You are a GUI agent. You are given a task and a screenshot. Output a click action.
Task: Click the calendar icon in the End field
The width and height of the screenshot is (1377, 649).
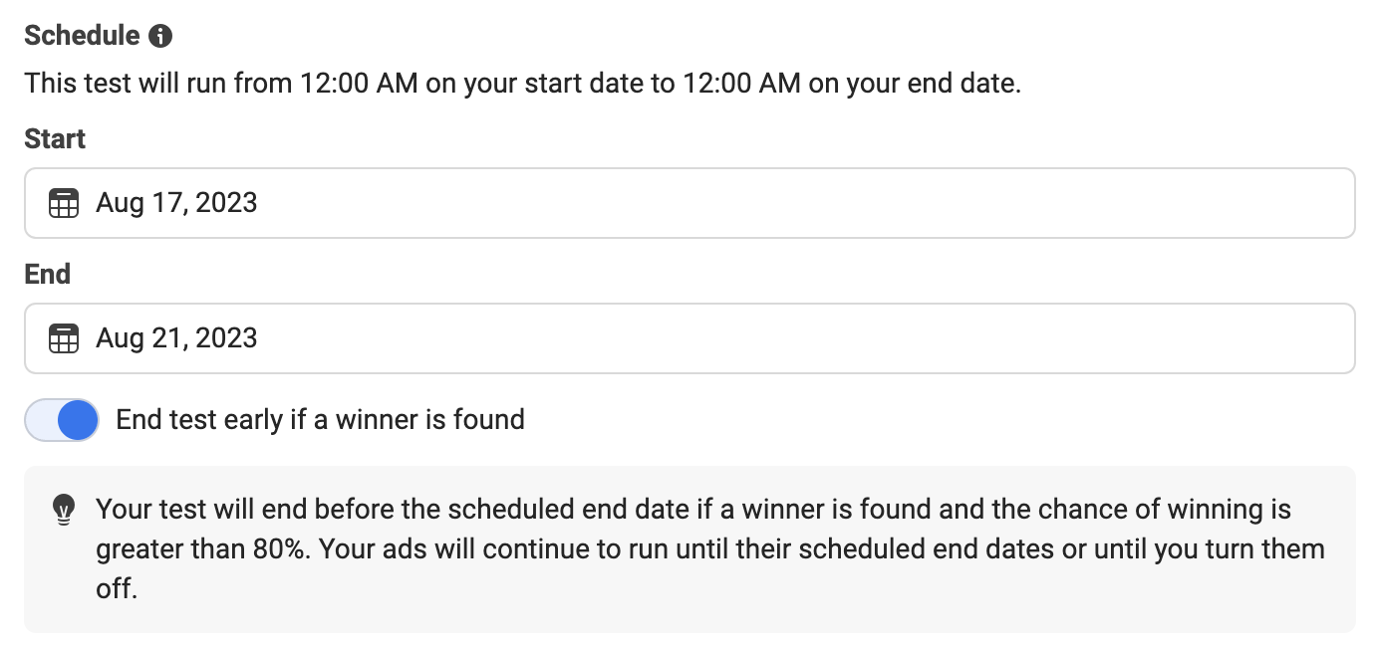pyautogui.click(x=63, y=338)
